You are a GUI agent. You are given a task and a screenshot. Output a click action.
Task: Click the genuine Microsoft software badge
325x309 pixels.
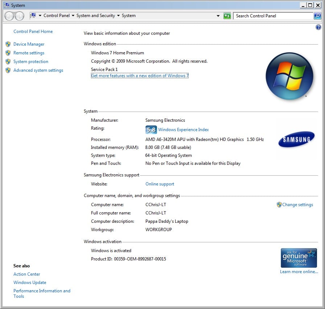[299, 258]
